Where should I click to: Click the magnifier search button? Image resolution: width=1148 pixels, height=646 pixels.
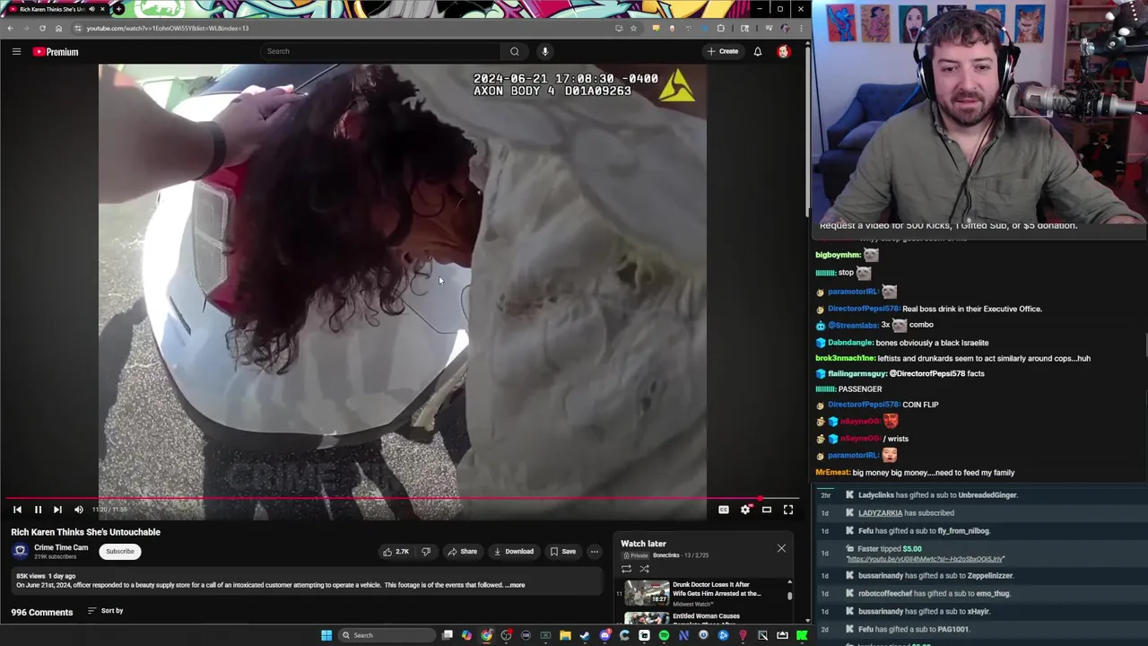[x=514, y=51]
